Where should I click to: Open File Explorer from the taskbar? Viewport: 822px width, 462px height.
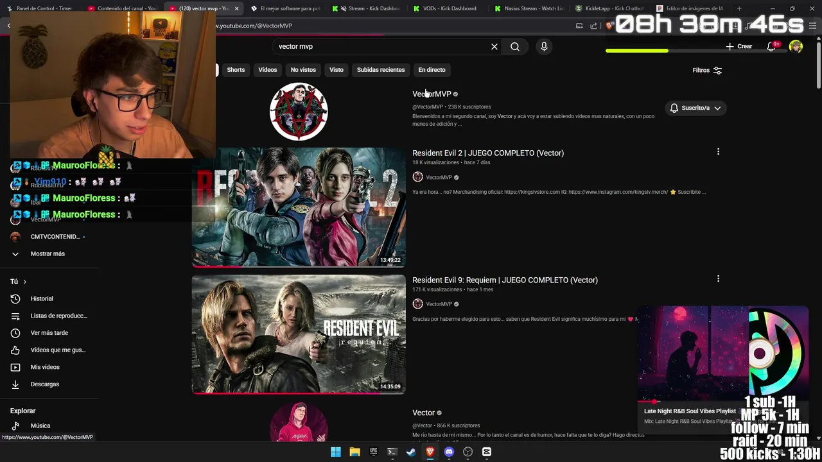point(354,452)
